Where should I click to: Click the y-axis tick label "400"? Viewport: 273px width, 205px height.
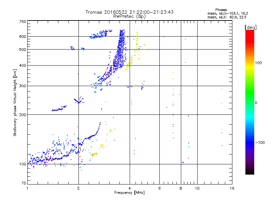click(23, 65)
